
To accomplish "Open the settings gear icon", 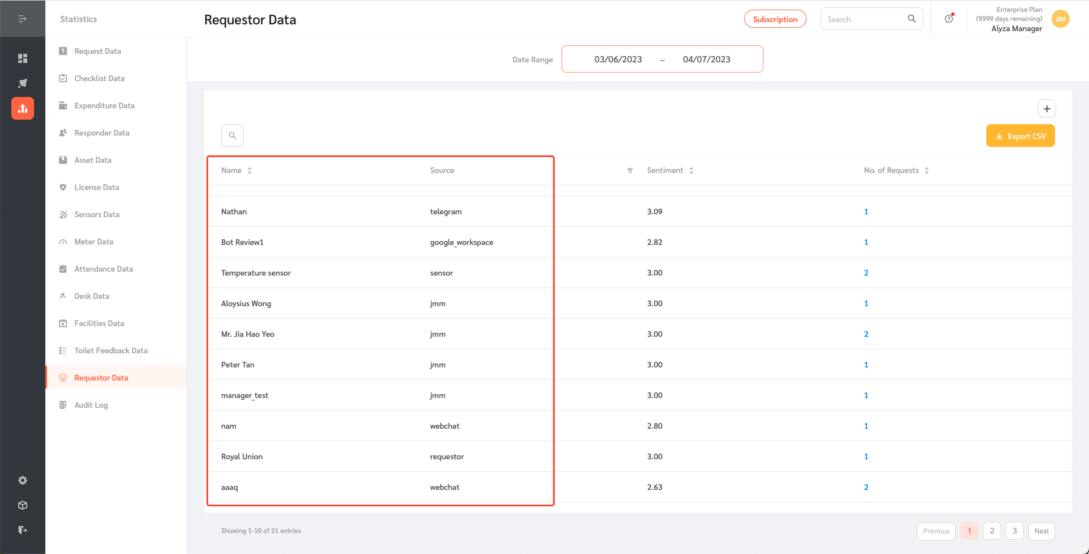I will click(x=23, y=480).
